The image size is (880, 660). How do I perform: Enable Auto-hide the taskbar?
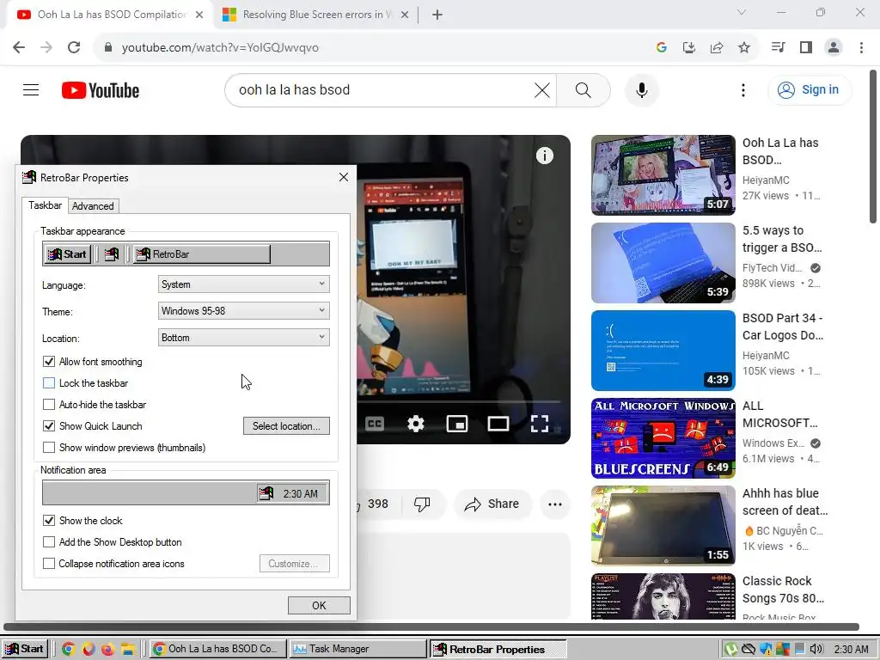click(49, 404)
